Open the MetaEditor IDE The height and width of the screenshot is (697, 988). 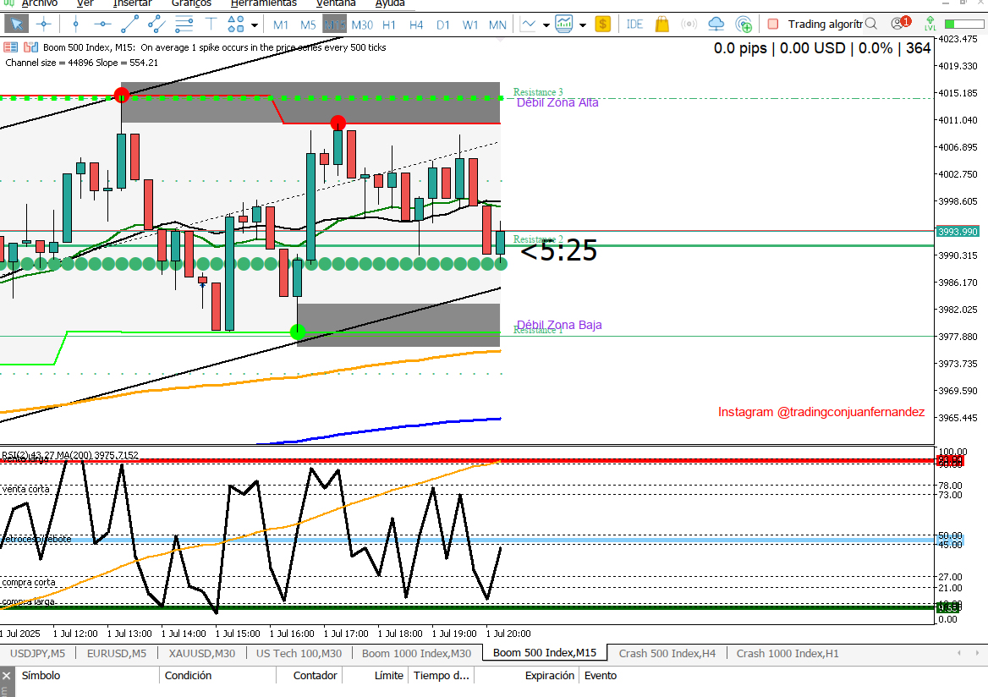point(634,25)
